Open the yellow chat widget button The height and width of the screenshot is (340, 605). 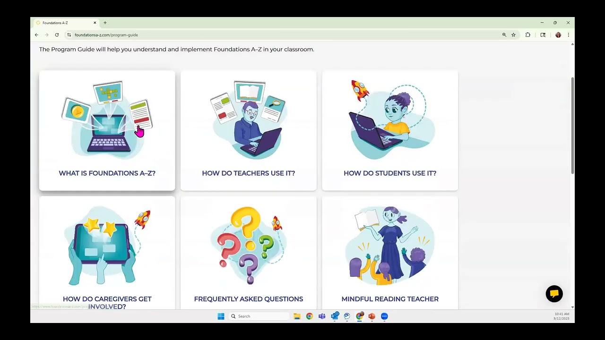coord(554,294)
